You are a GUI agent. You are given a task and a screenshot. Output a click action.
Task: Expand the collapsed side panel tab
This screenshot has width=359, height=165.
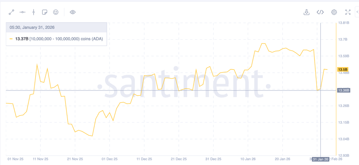[x=357, y=12]
